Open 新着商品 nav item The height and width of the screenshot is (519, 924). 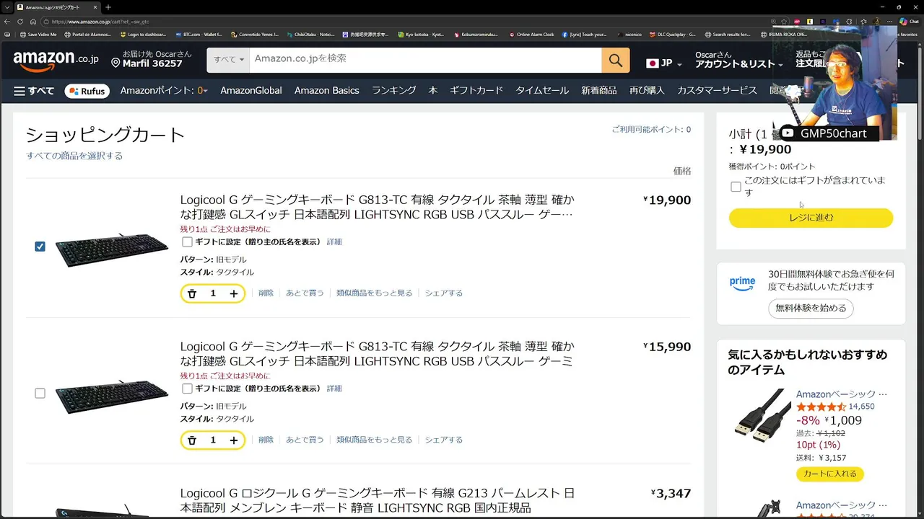[x=598, y=91]
